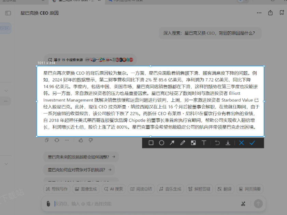This screenshot has height=215, width=287.
Task: Select the ellipse annotation tool
Action: (x=161, y=143)
